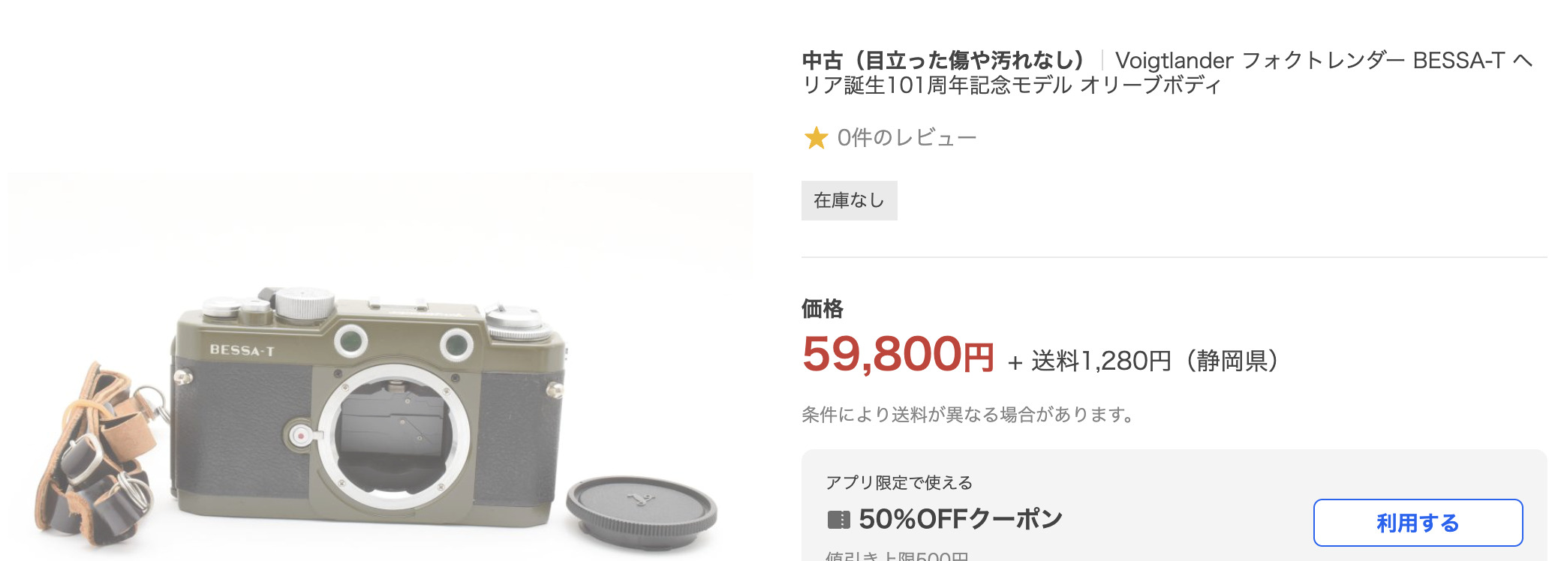The height and width of the screenshot is (561, 1549).
Task: Click the coupon ticket icon
Action: 838,519
